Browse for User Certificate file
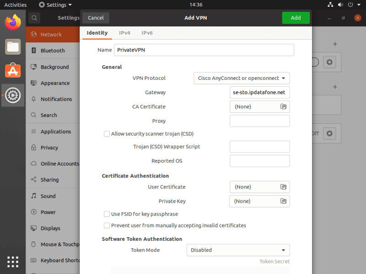The image size is (366, 274). point(283,187)
